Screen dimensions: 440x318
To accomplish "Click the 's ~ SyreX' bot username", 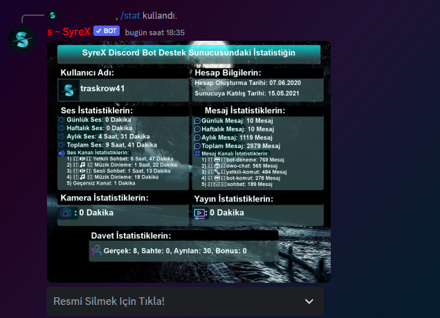I will pyautogui.click(x=69, y=32).
